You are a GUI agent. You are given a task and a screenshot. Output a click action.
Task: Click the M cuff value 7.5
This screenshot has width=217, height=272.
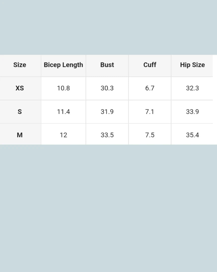point(150,135)
